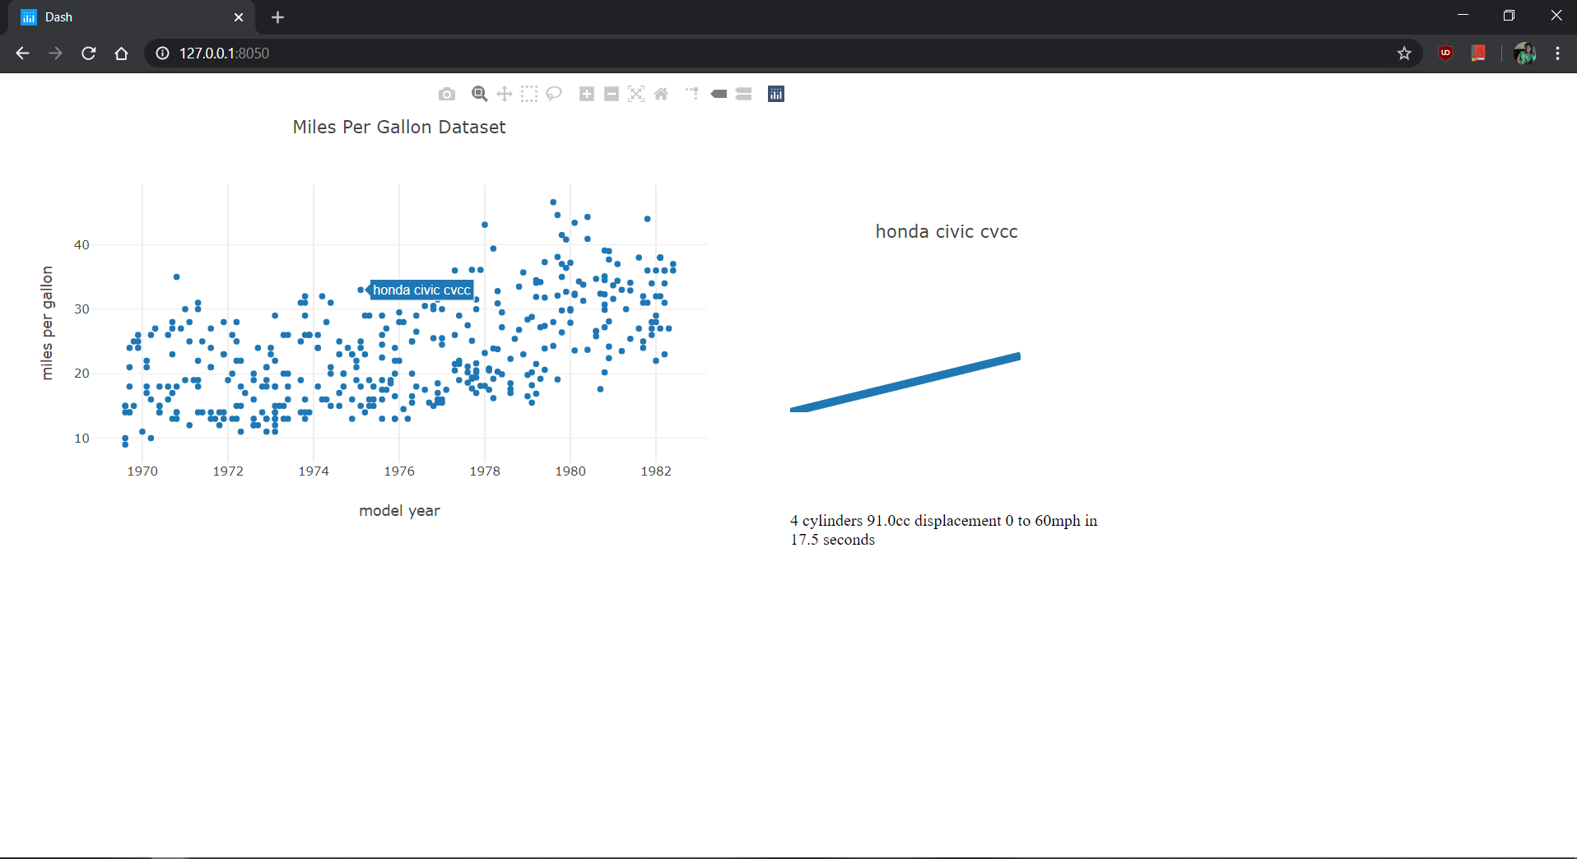The image size is (1577, 859).
Task: Select the Dash browser tab
Action: pyautogui.click(x=132, y=17)
